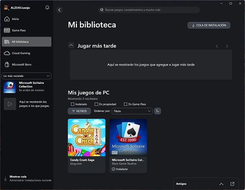Click the download arrow beside Mostrar cola
This screenshot has height=190, width=245.
click(x=5, y=179)
